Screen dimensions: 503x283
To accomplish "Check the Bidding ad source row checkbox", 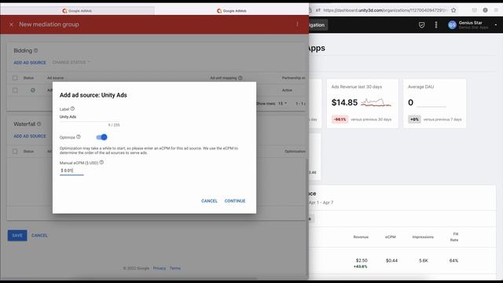I will coord(15,90).
